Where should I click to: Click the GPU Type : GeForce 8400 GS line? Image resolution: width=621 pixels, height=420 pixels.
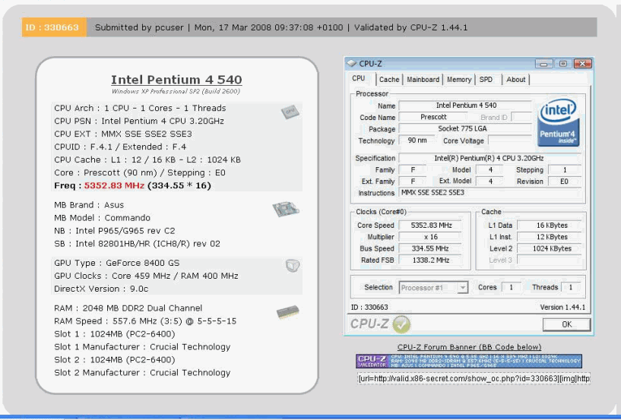tap(117, 263)
